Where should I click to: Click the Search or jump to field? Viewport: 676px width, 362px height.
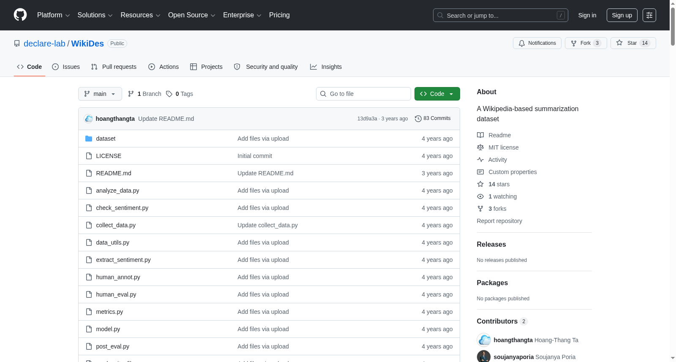tap(501, 15)
